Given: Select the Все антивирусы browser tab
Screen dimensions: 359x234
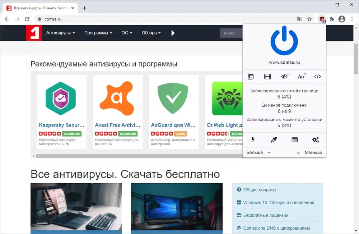Looking at the screenshot, I should click(x=40, y=8).
